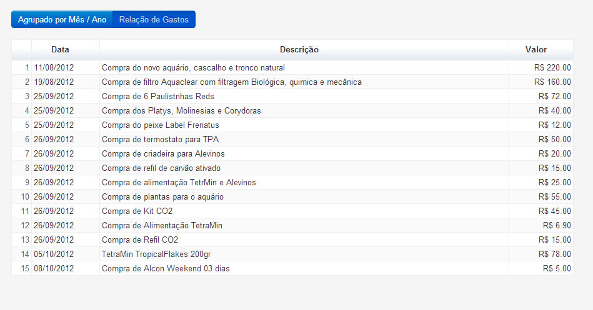This screenshot has width=593, height=310.
Task: Click the value R$ 160.00
Action: click(552, 82)
